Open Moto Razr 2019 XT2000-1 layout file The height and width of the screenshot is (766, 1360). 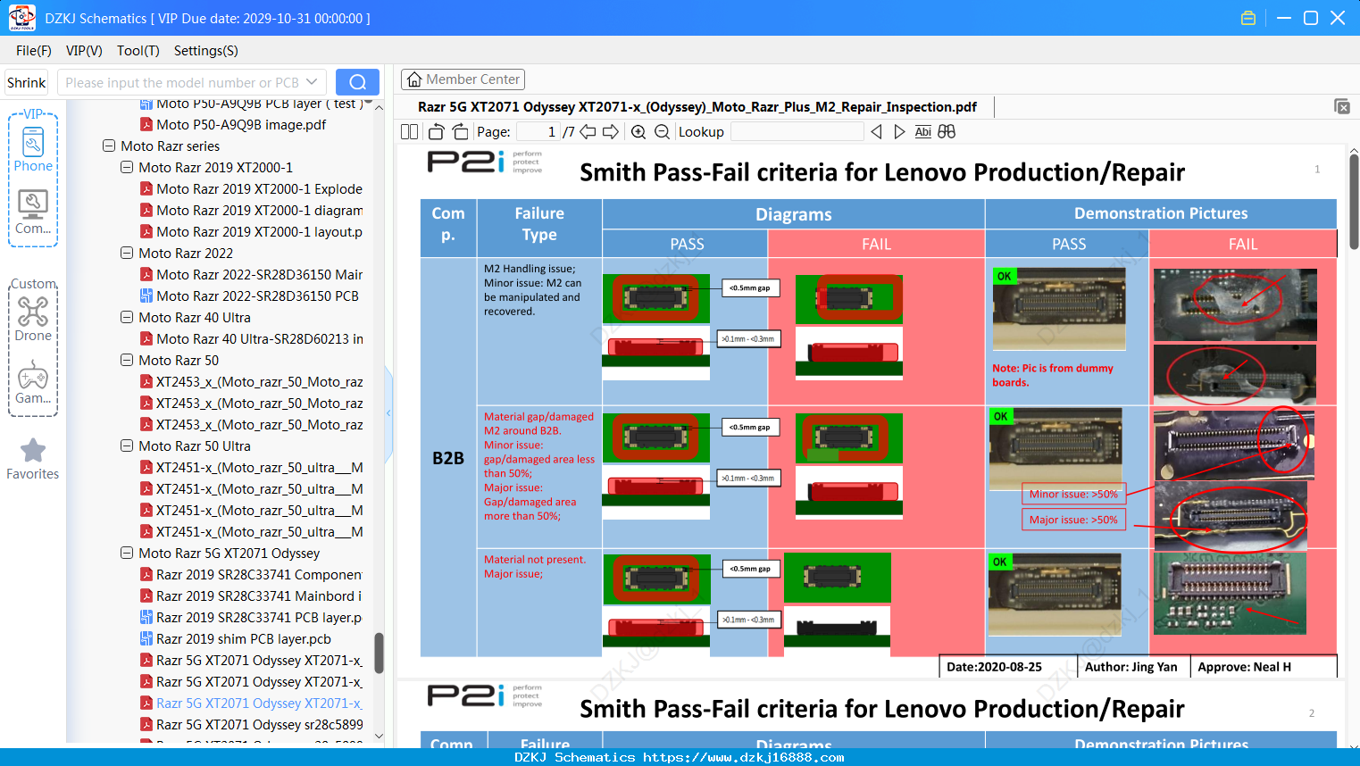pyautogui.click(x=251, y=232)
